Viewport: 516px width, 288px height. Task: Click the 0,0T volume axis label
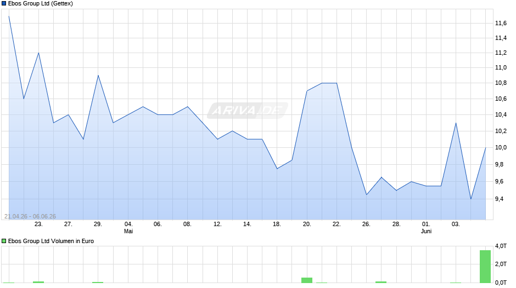(x=501, y=283)
